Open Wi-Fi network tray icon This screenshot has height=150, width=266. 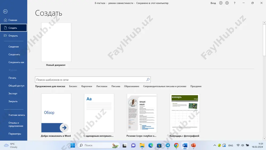pyautogui.click(x=238, y=145)
